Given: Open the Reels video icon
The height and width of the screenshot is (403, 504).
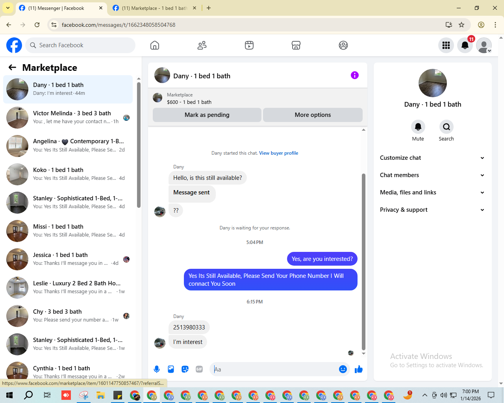Looking at the screenshot, I should 249,45.
